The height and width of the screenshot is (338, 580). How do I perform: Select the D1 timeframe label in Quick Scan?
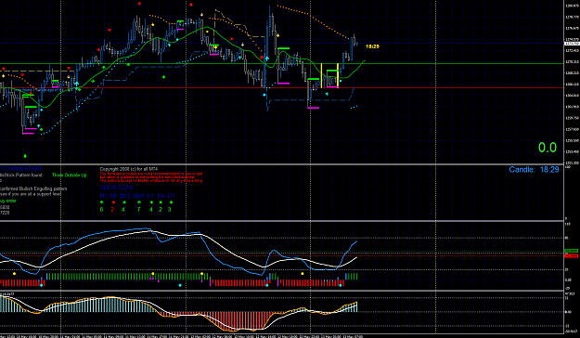coord(171,196)
